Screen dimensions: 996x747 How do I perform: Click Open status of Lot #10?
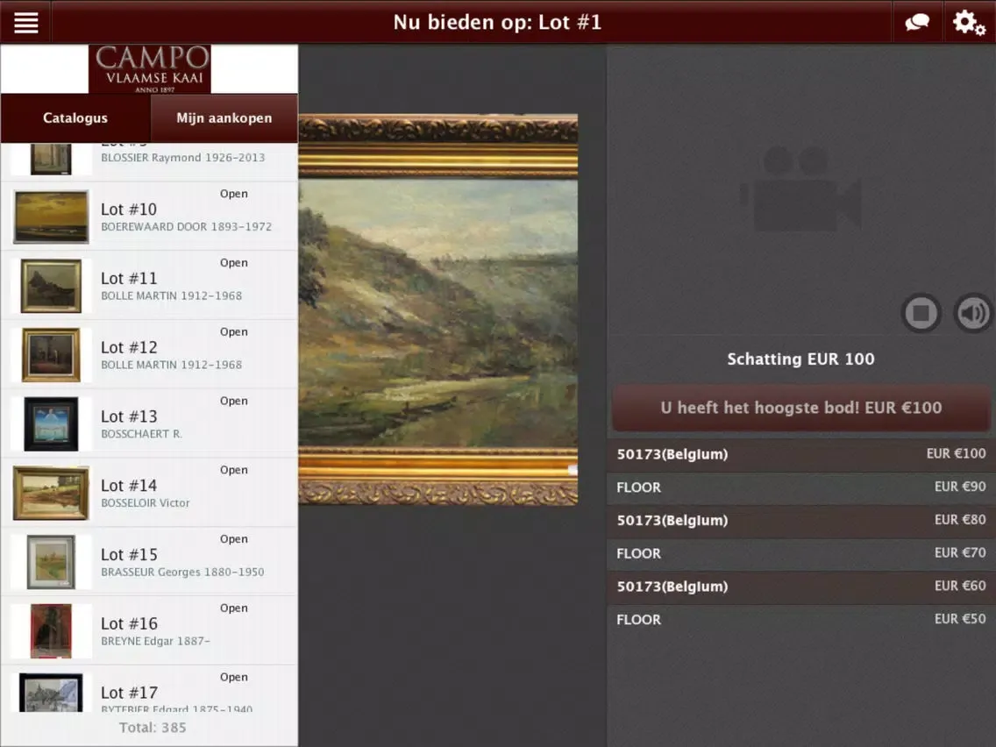pos(234,194)
